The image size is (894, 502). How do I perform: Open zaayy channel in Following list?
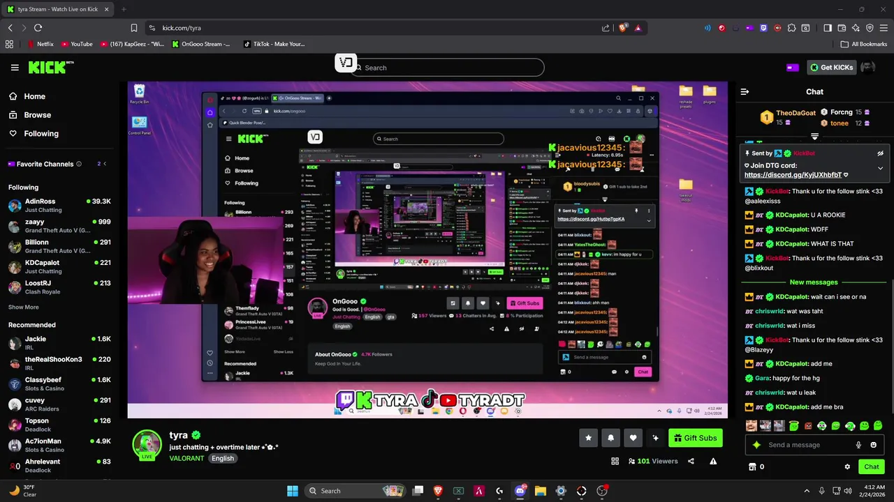click(59, 225)
